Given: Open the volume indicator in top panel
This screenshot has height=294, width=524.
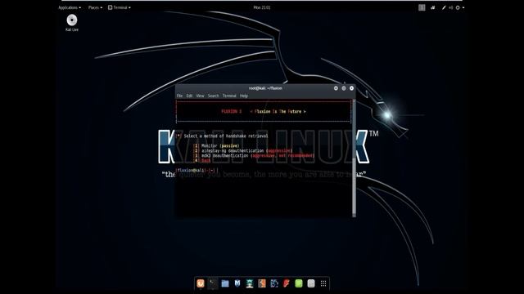Looking at the screenshot, I should coord(451,7).
